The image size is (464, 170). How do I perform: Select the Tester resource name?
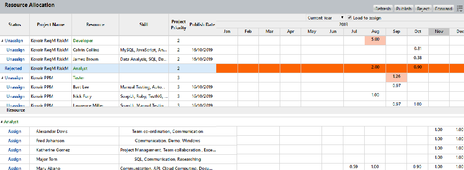(x=78, y=78)
